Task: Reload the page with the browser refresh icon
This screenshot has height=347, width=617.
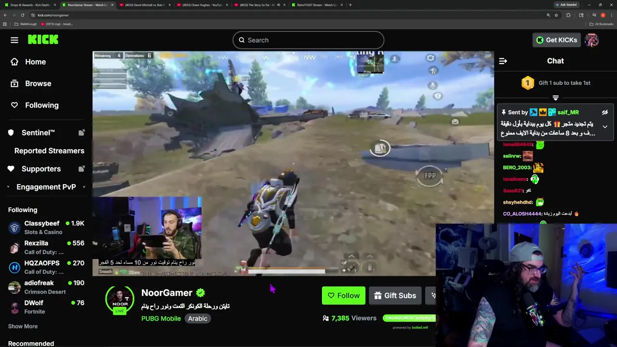Action: coord(22,15)
